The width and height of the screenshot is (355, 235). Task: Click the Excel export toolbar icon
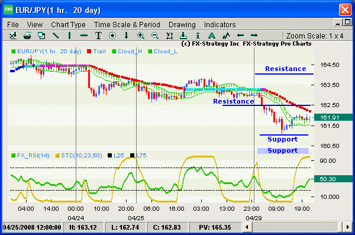13,36
